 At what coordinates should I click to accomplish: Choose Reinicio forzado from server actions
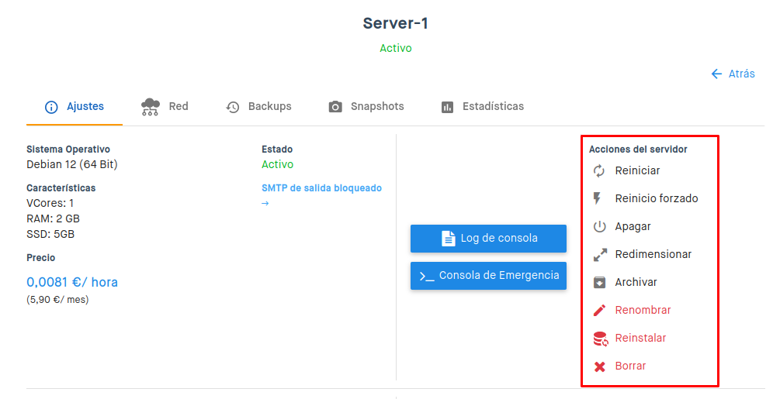point(657,198)
